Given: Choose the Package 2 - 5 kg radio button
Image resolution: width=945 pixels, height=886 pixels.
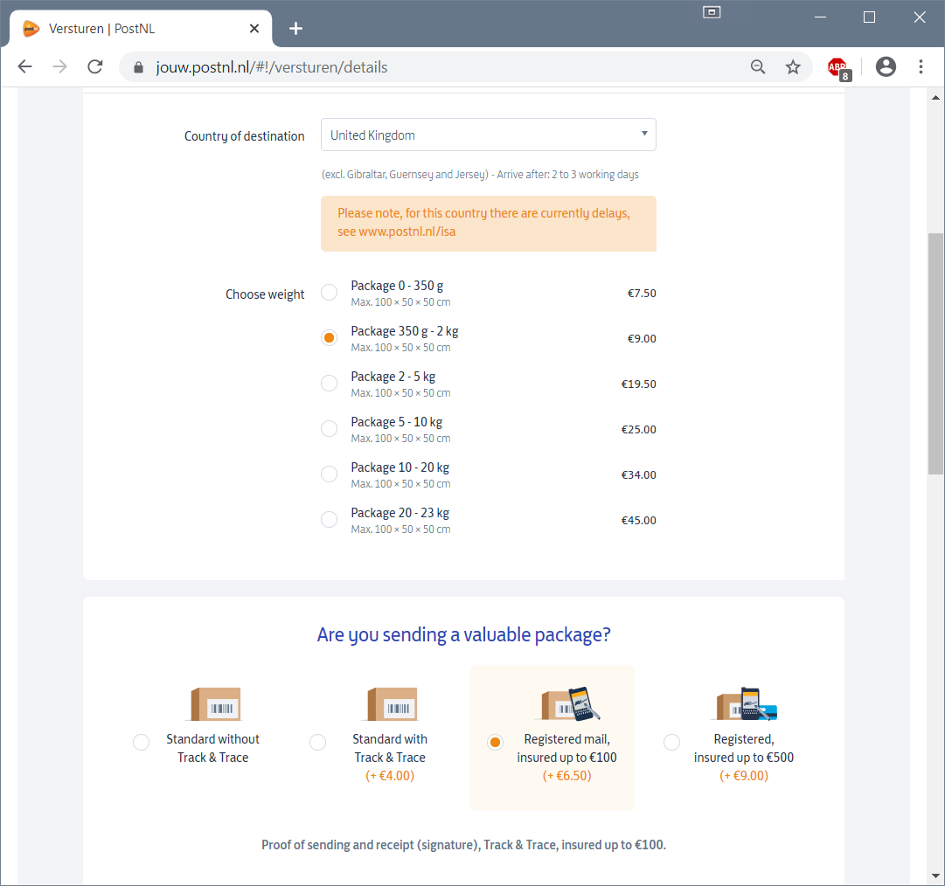Looking at the screenshot, I should tap(329, 384).
